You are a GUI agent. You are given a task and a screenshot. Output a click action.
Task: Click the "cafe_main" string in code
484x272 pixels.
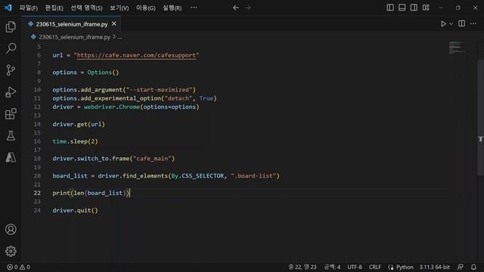click(152, 159)
